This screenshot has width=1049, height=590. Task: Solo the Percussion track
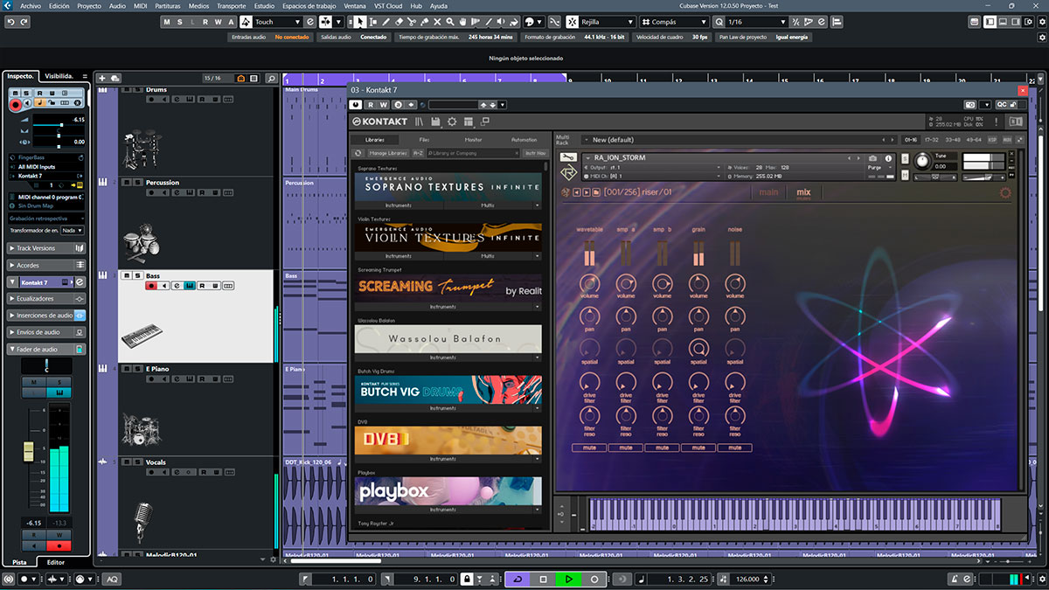pos(138,182)
